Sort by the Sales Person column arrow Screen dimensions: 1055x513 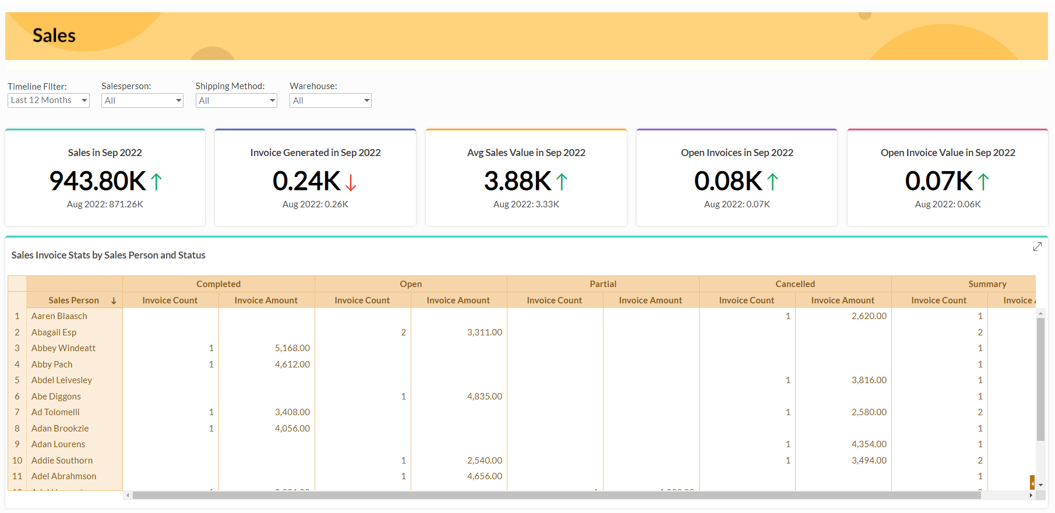coord(114,301)
